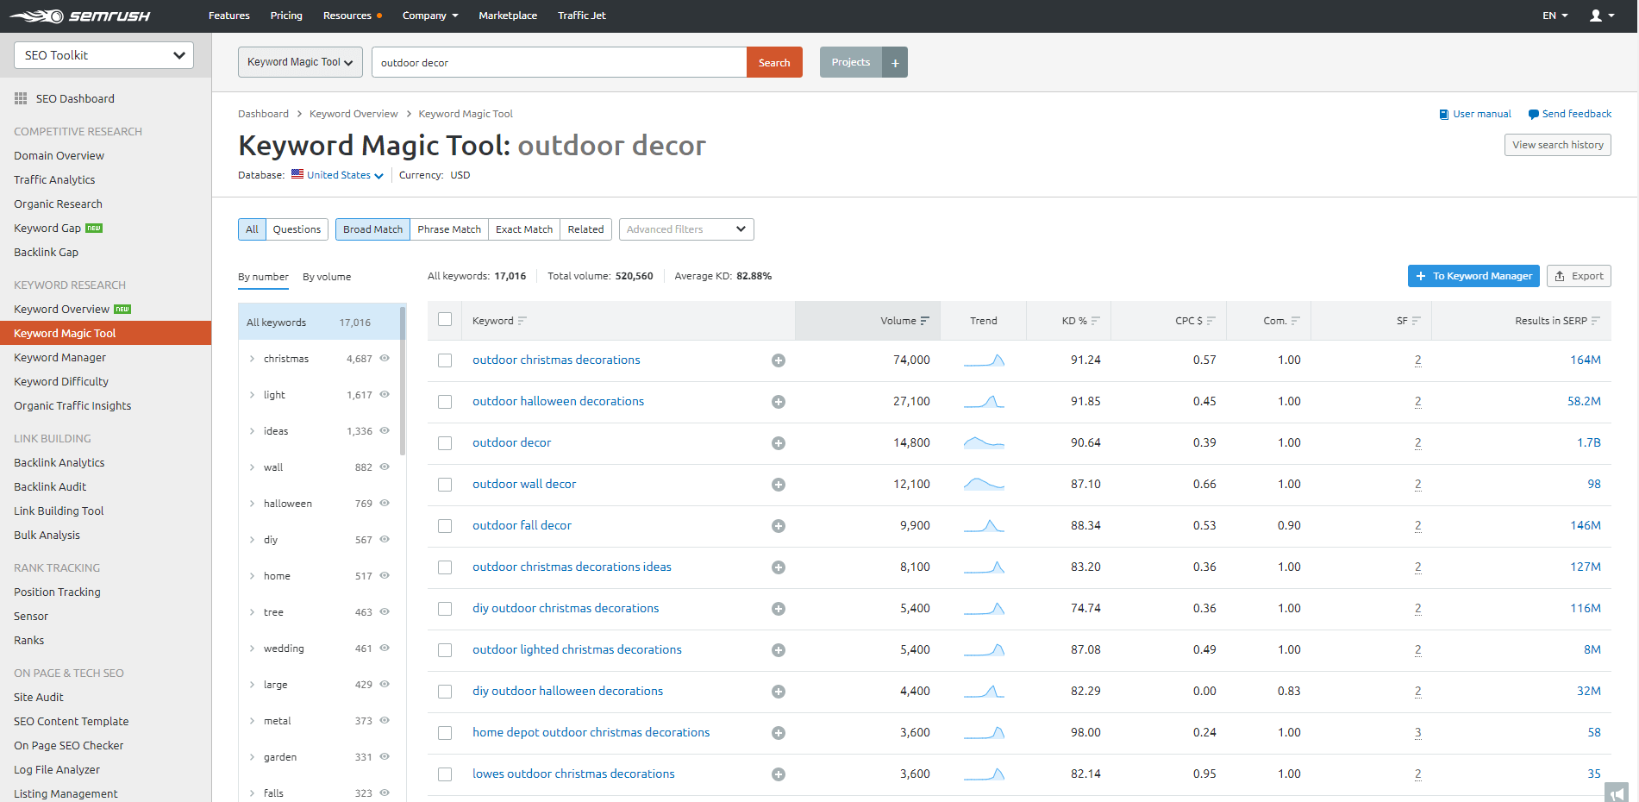Sort table by Volume column icon
Viewport: 1639px width, 802px height.
[925, 321]
